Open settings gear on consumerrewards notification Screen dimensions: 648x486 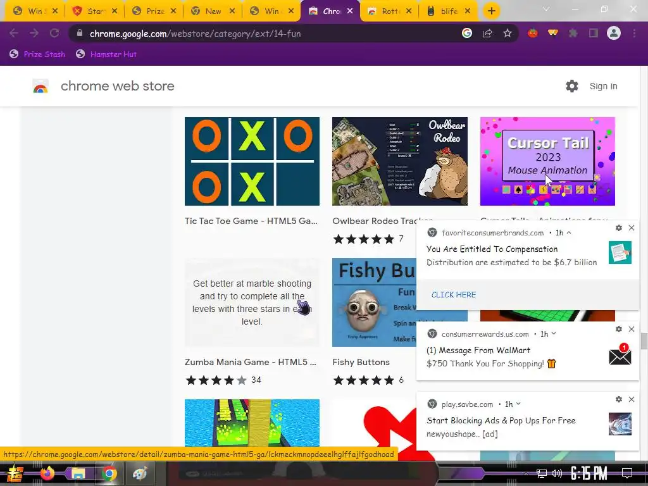click(x=619, y=329)
